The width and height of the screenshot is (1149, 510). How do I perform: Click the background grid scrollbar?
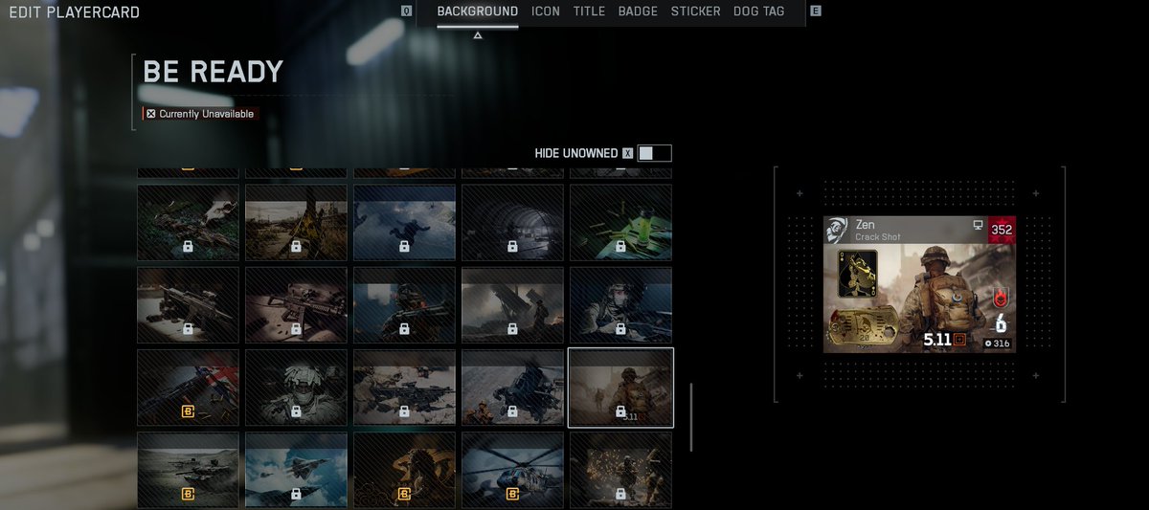click(x=691, y=417)
